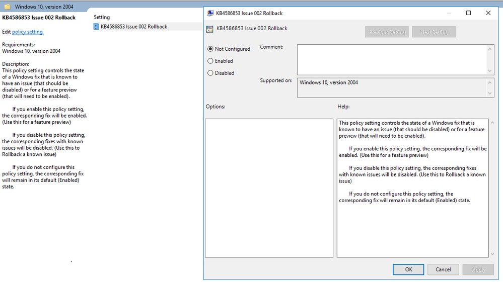503x282 pixels.
Task: Click the Supported on text field
Action: 392,87
